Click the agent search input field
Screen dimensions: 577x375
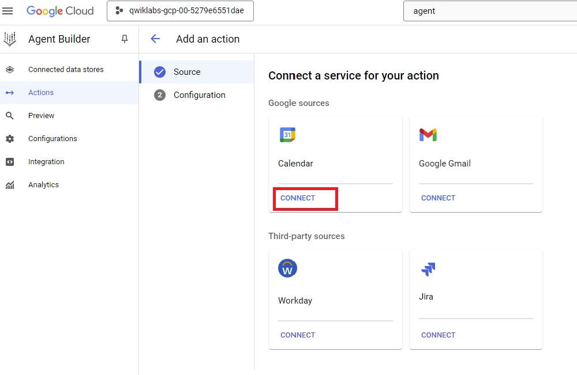click(x=490, y=10)
